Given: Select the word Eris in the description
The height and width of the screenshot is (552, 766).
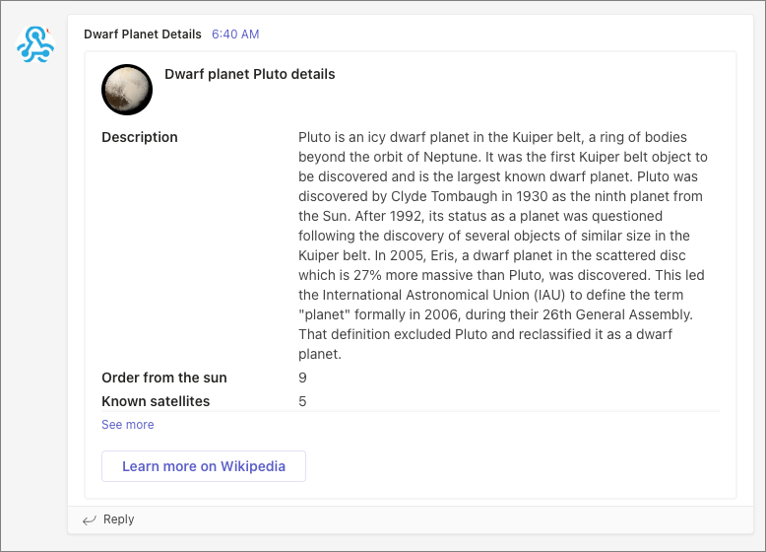Looking at the screenshot, I should 442,255.
